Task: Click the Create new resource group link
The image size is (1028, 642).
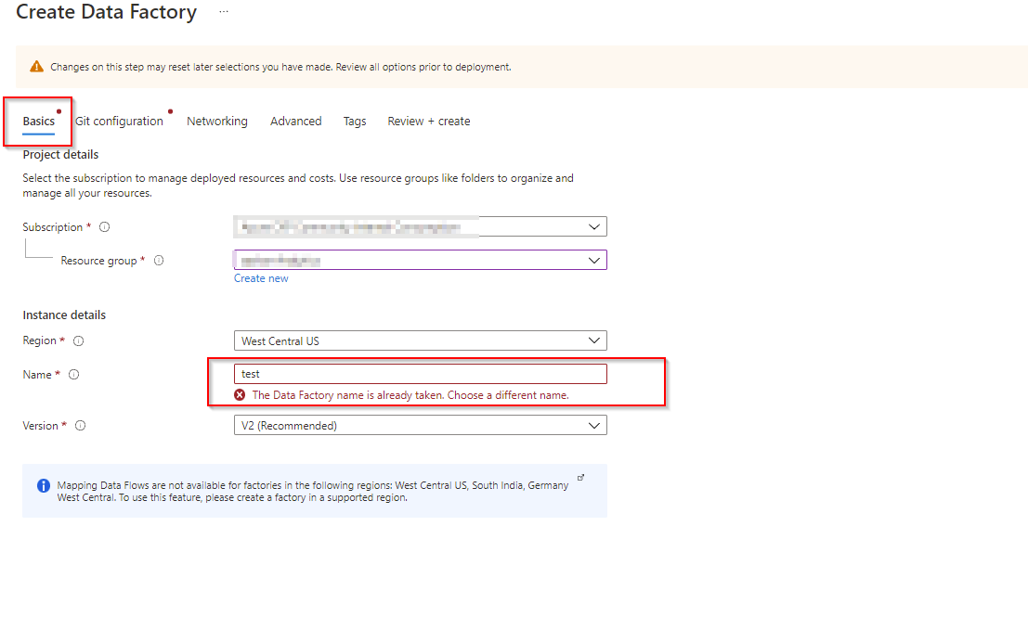Action: point(261,278)
